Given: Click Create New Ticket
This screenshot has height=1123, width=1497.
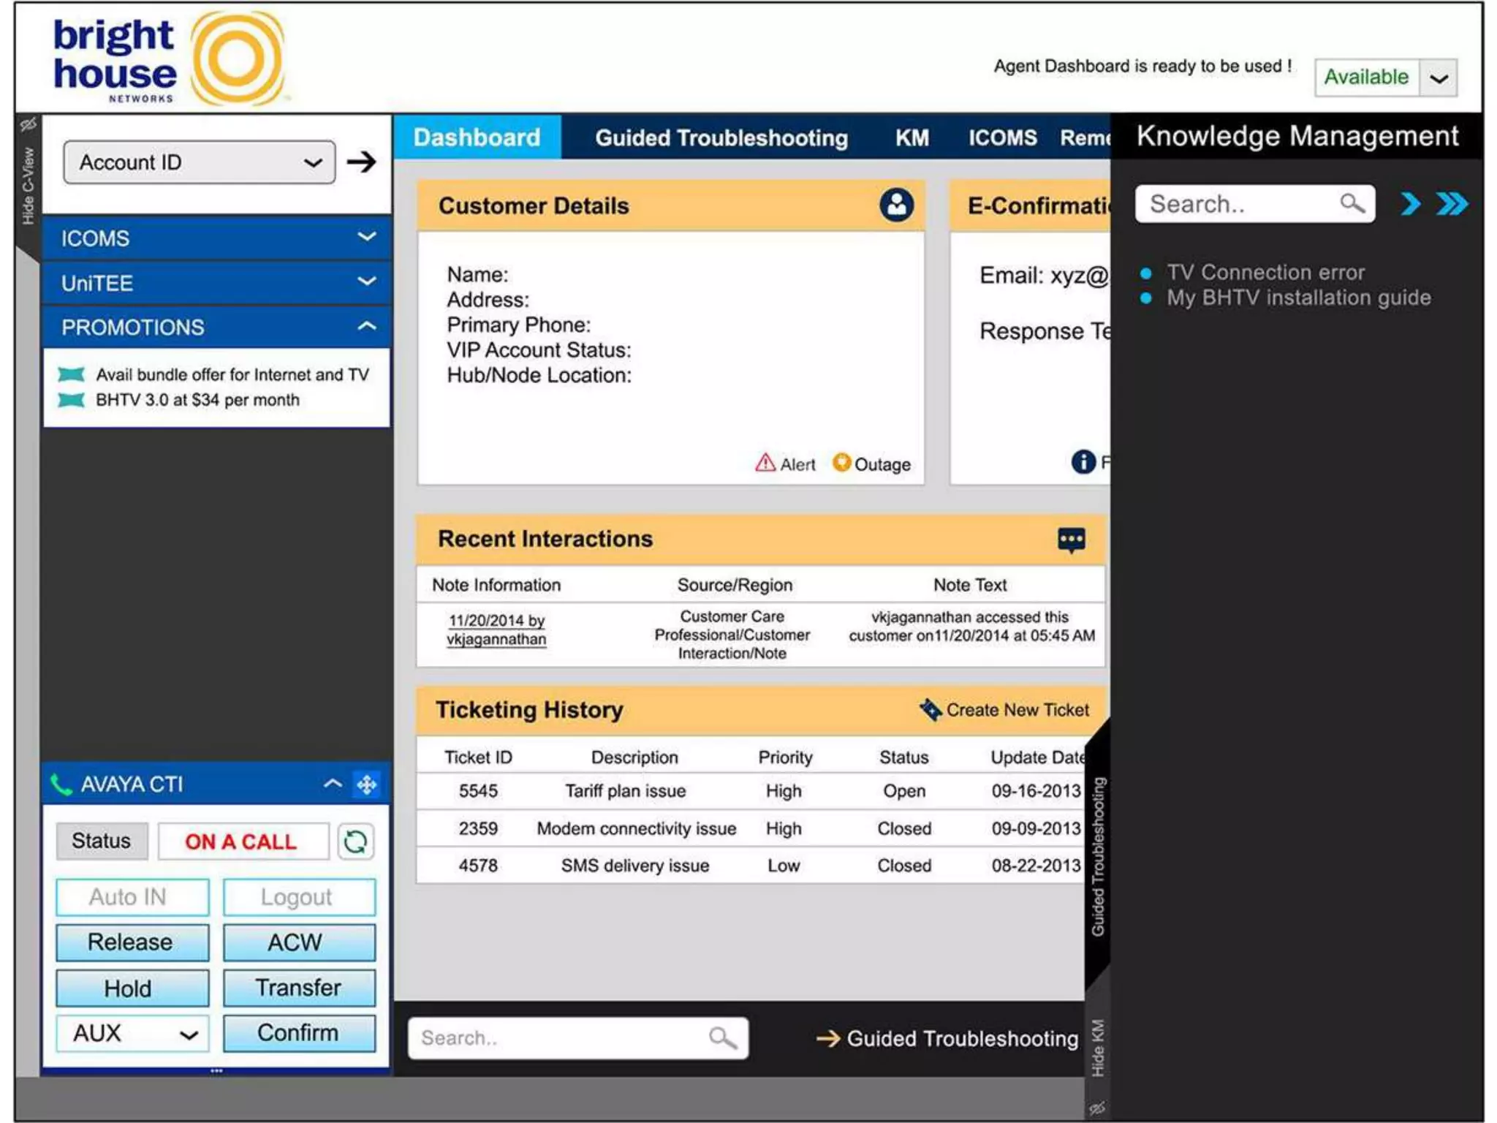Looking at the screenshot, I should pyautogui.click(x=1017, y=710).
